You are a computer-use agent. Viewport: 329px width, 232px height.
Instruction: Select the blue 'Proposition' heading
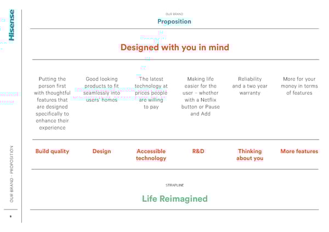(x=174, y=22)
